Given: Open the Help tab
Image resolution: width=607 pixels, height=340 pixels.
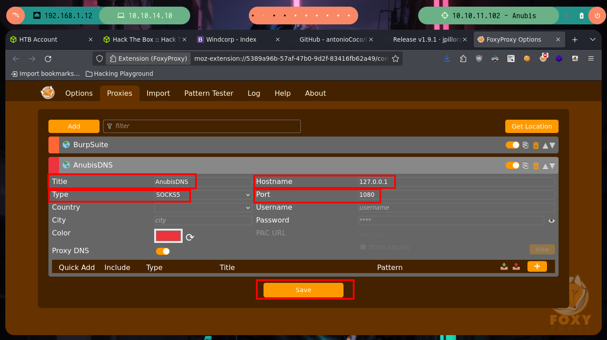Looking at the screenshot, I should tap(283, 93).
